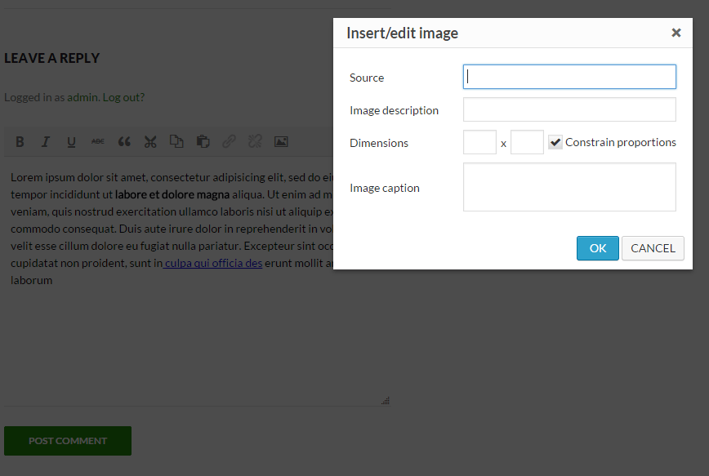Insert a blockquote using quote icon
This screenshot has width=709, height=476.
pyautogui.click(x=124, y=142)
